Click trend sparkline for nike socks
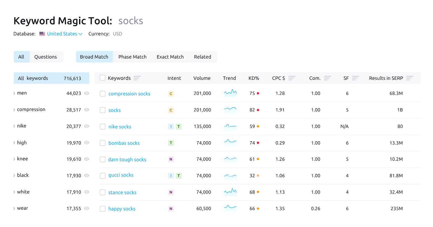 230,126
